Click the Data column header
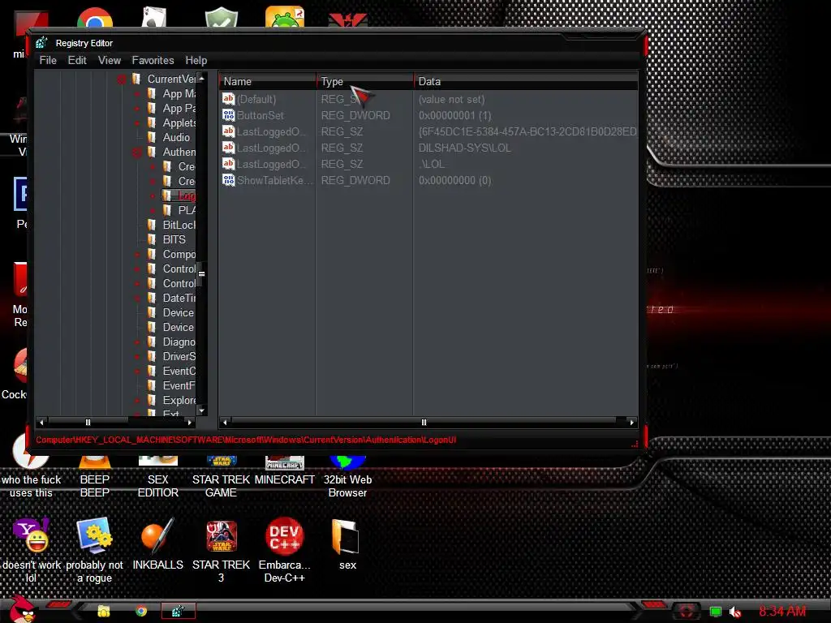Screen dimensions: 831x623 pyautogui.click(x=526, y=82)
